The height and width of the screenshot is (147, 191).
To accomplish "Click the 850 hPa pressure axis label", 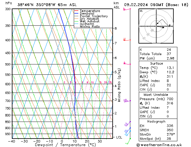I will point(8,122).
